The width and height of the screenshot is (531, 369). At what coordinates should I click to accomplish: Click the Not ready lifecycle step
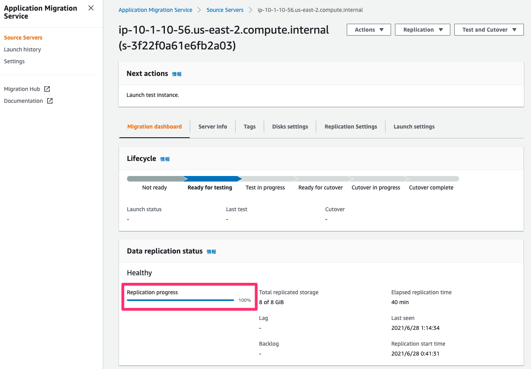pos(155,187)
